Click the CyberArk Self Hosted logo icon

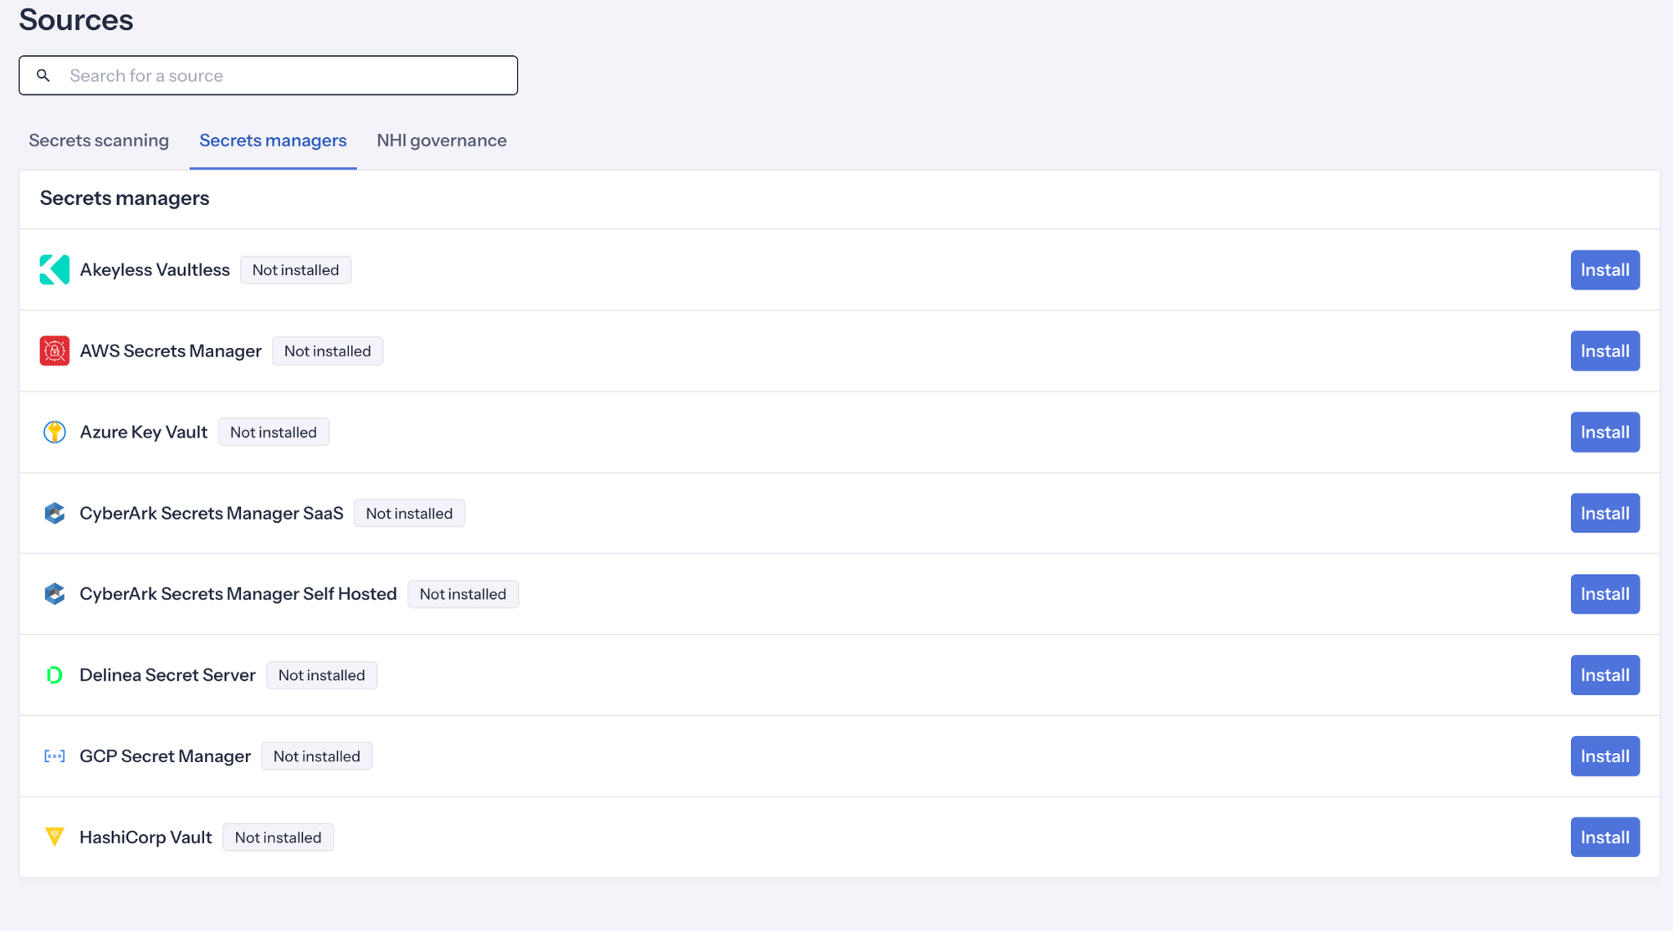point(54,594)
